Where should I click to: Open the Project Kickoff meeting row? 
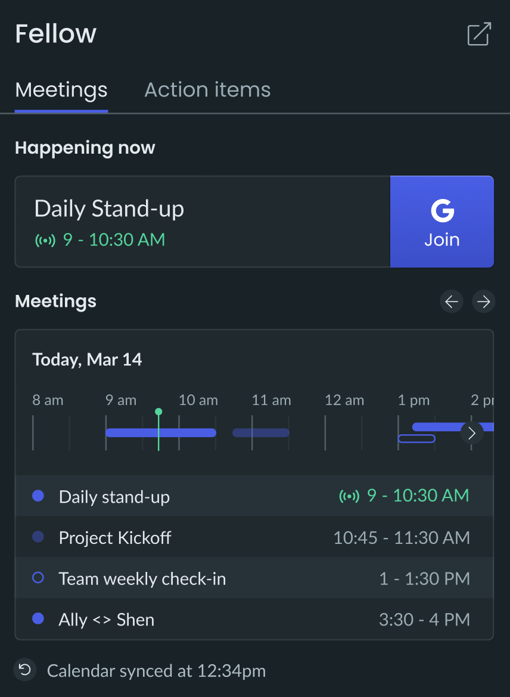(254, 537)
